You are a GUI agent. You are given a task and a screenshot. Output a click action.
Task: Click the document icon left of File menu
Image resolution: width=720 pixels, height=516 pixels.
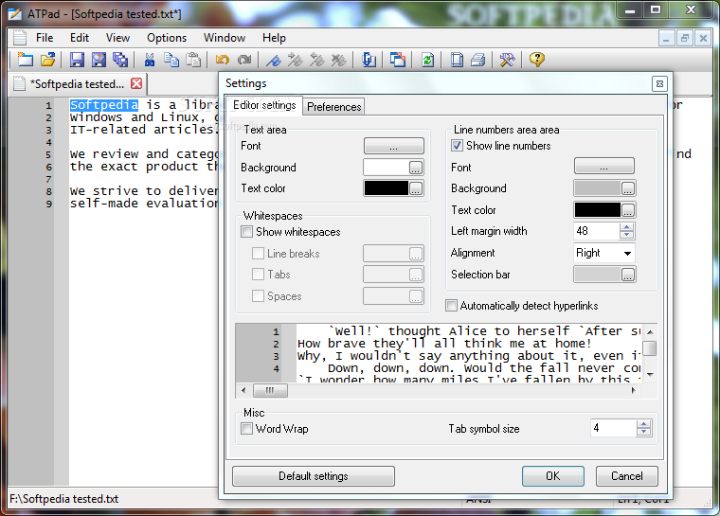(x=19, y=38)
